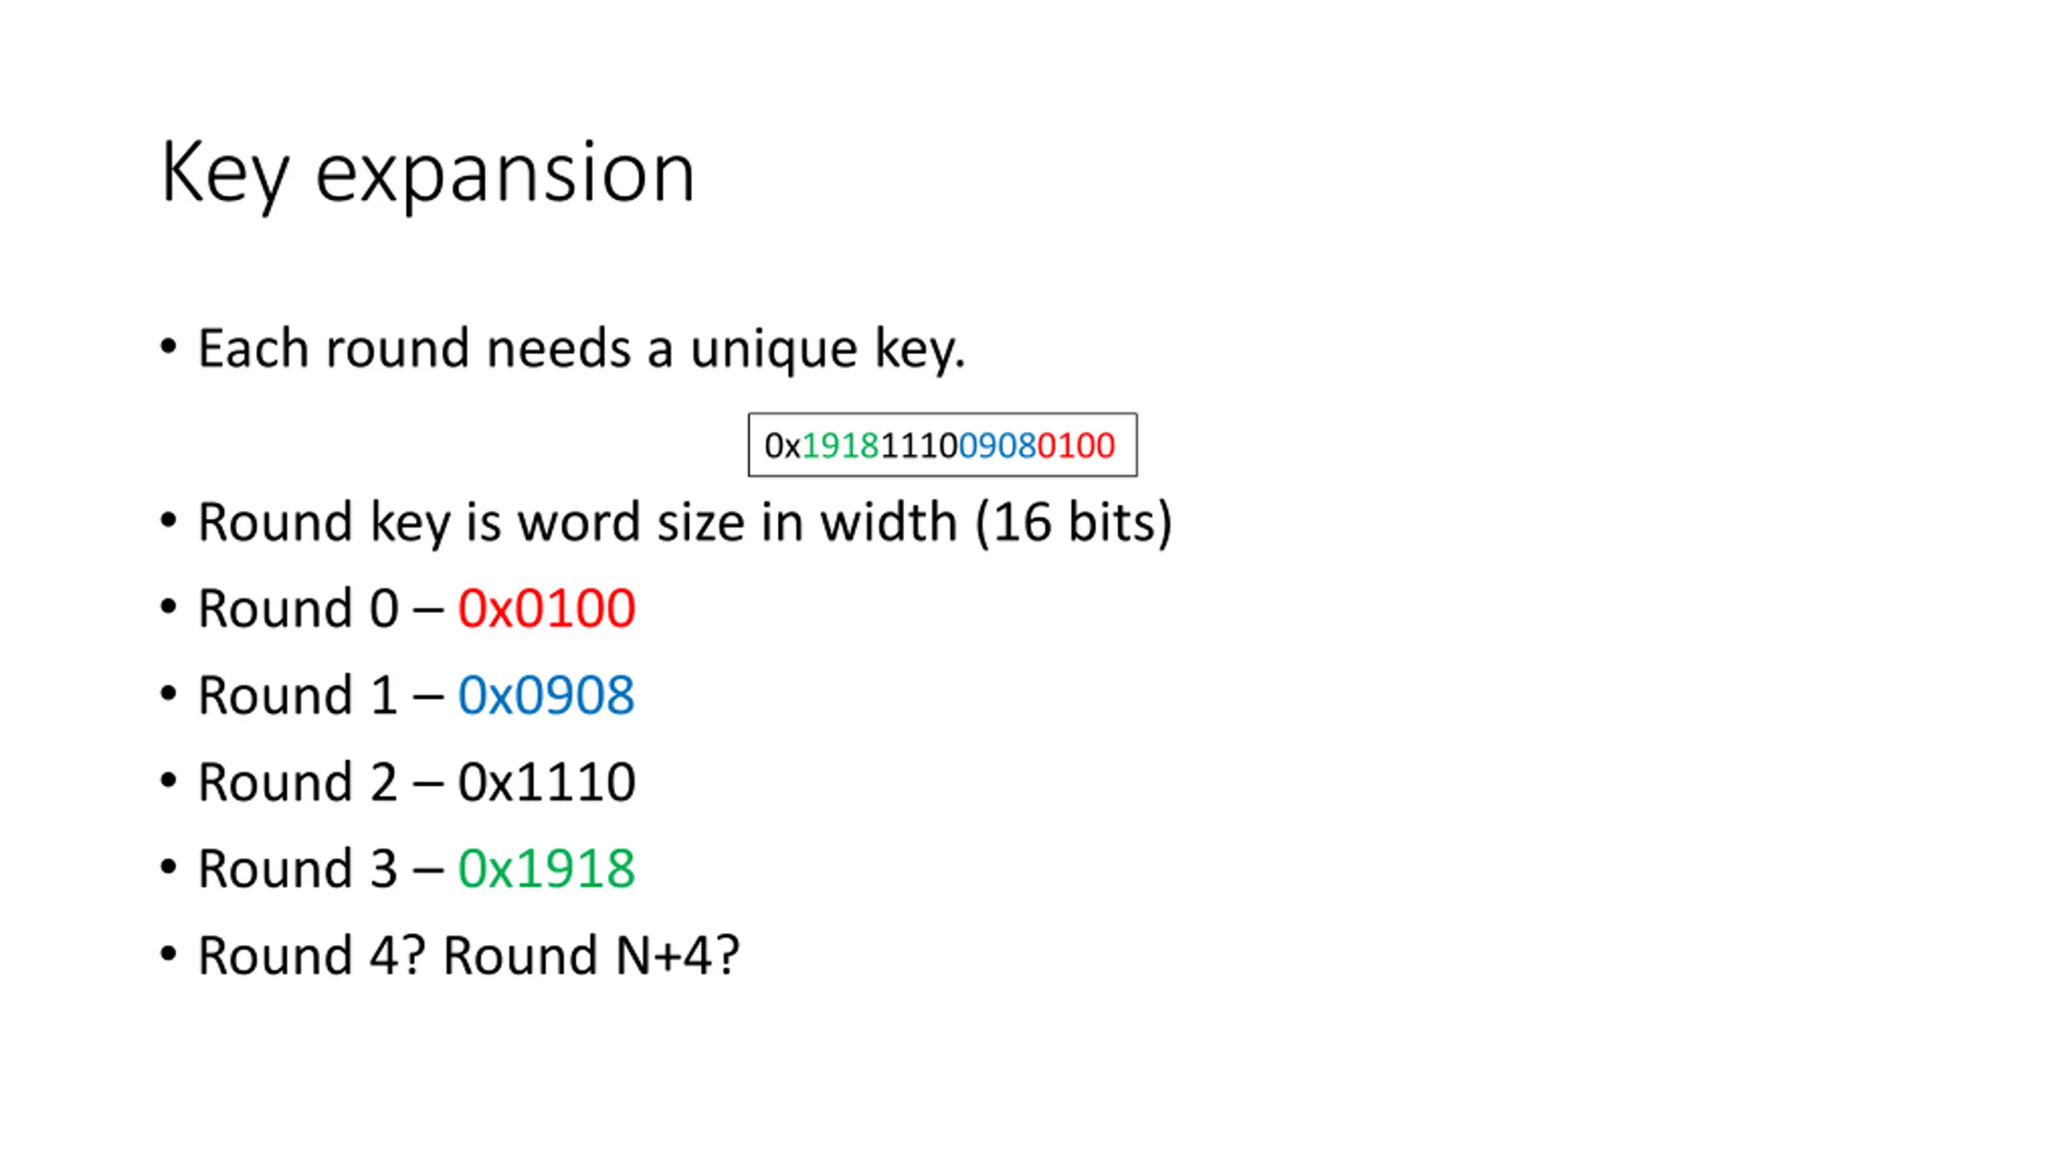Click the 'Round N+4?' text
2070x1164 pixels.
(x=592, y=955)
